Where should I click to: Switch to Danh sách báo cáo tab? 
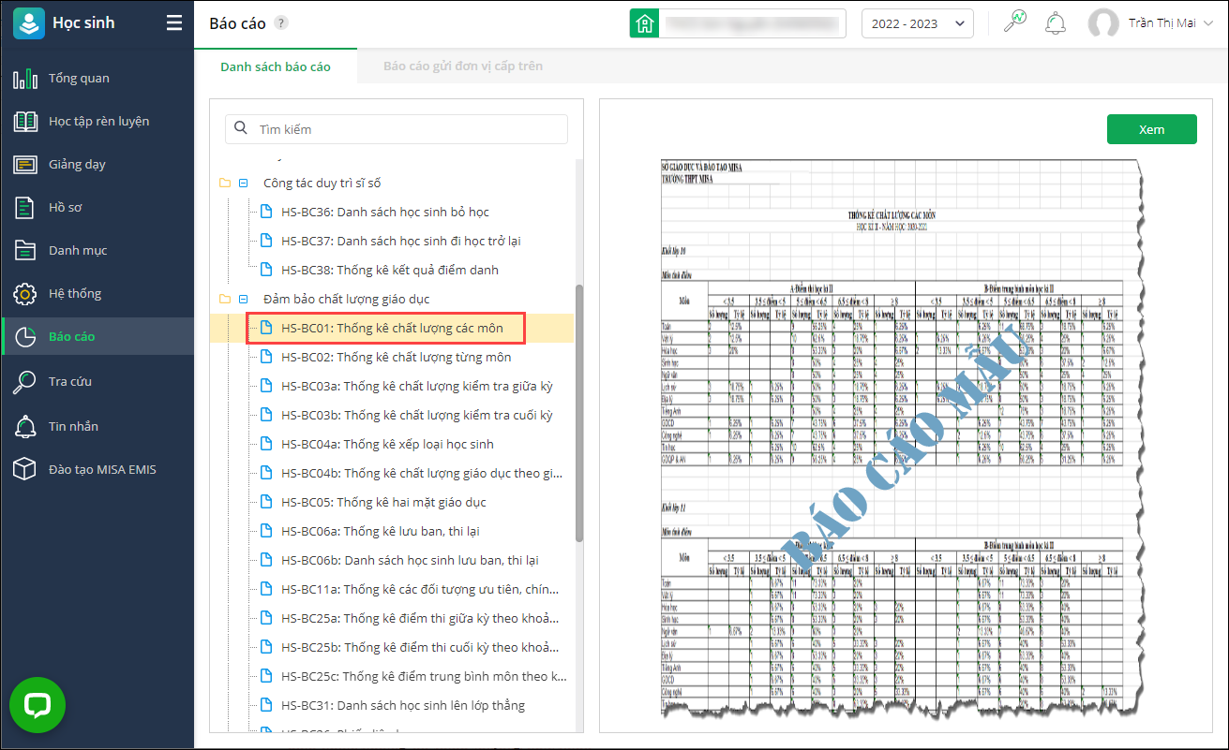point(276,66)
